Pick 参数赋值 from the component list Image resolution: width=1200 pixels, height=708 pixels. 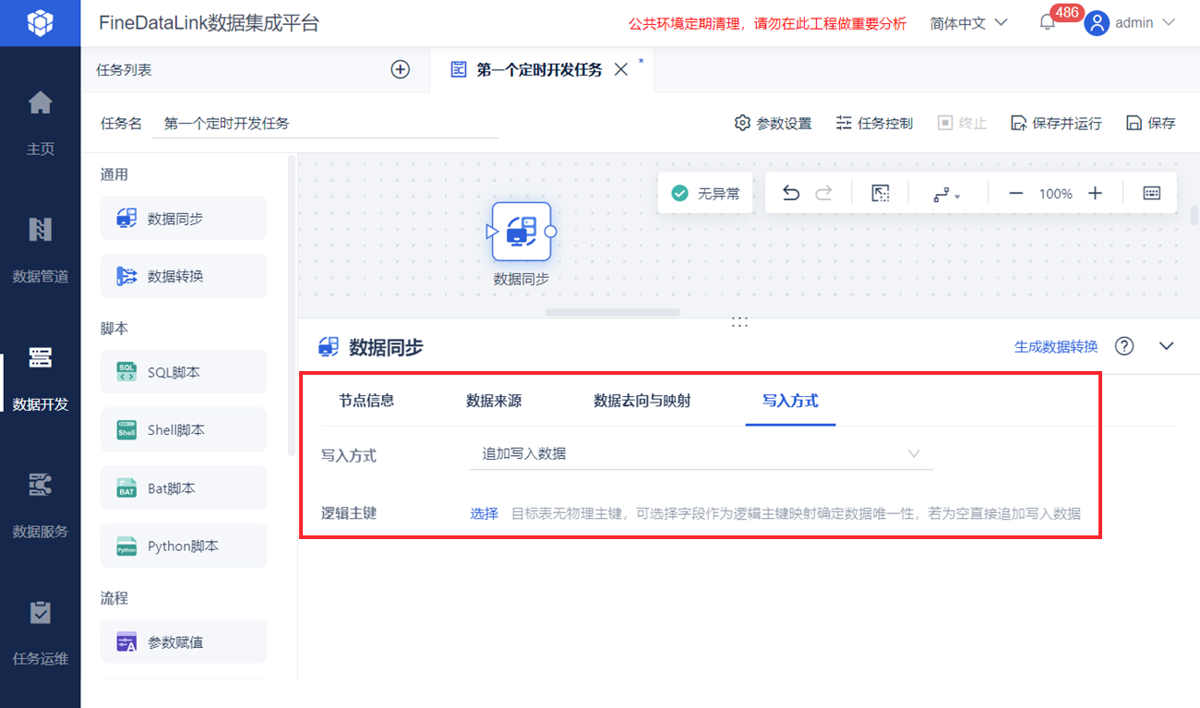tap(184, 642)
